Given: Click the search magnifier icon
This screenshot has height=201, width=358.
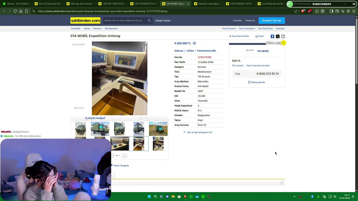Looking at the screenshot, I should 149,20.
